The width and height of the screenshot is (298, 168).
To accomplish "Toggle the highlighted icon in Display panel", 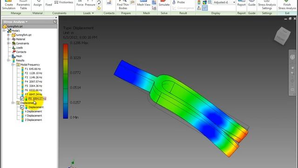I will pos(205,8).
